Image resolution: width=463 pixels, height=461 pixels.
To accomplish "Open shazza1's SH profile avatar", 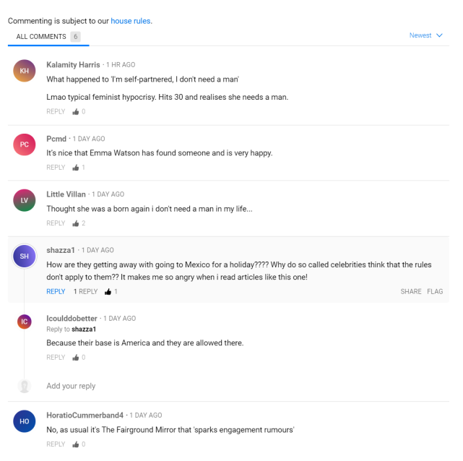I will tap(25, 257).
